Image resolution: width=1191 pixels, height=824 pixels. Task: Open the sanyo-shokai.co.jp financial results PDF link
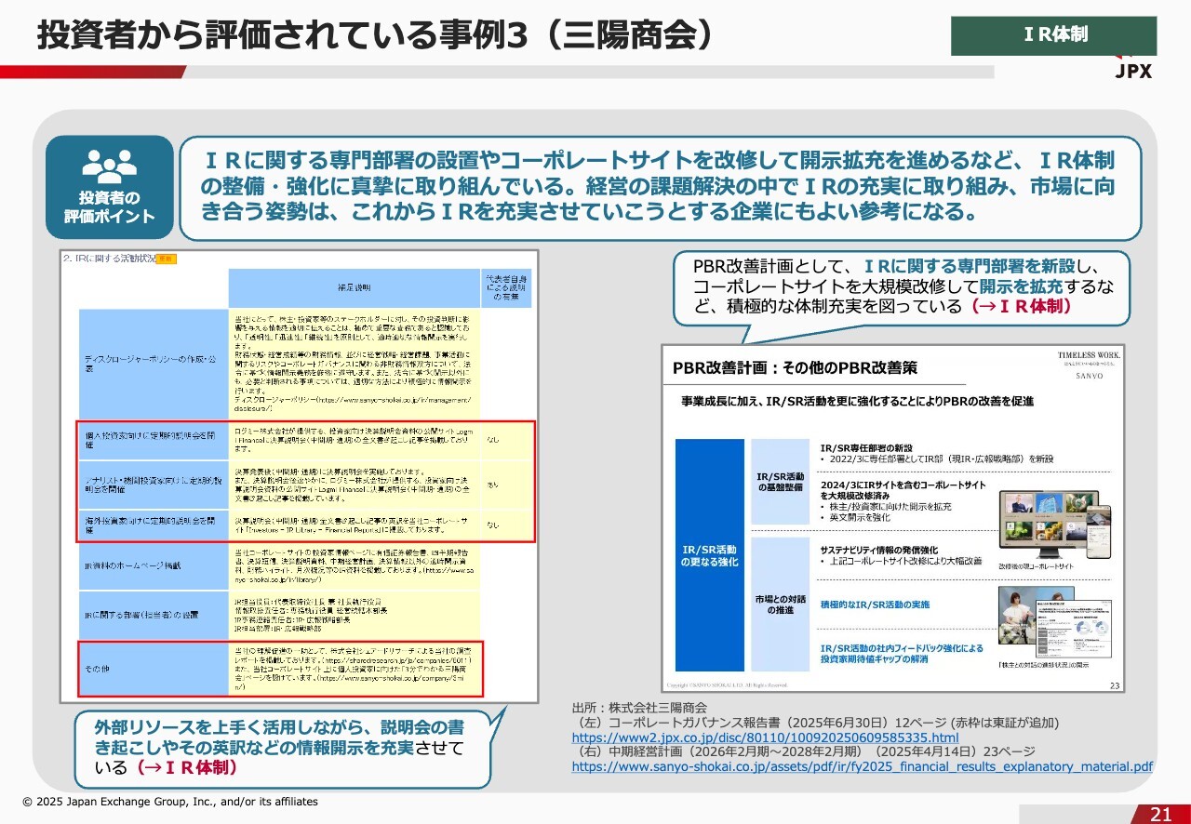(x=862, y=767)
